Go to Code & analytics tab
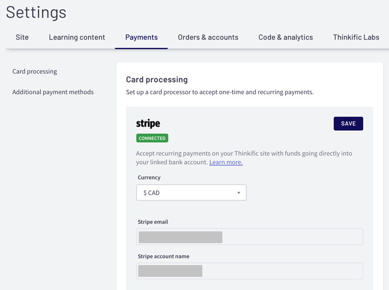This screenshot has height=290, width=389. [x=286, y=37]
